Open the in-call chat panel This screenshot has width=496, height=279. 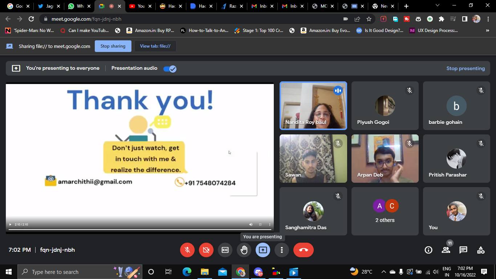[x=463, y=250]
